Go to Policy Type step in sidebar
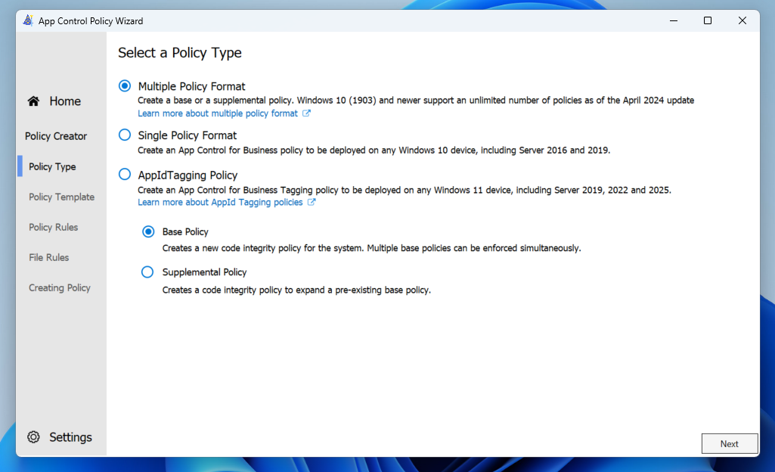The width and height of the screenshot is (775, 472). tap(52, 166)
